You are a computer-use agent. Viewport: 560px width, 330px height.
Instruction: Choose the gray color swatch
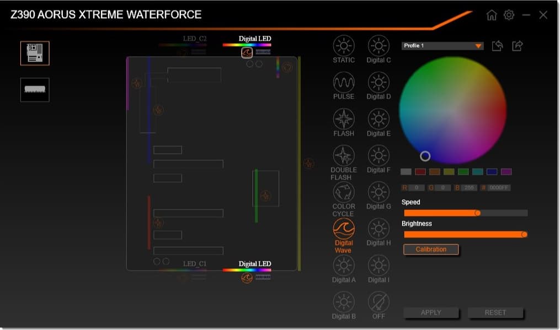click(406, 171)
